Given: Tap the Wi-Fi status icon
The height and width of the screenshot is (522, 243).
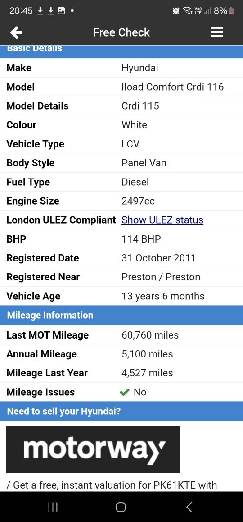Looking at the screenshot, I should click(x=187, y=11).
